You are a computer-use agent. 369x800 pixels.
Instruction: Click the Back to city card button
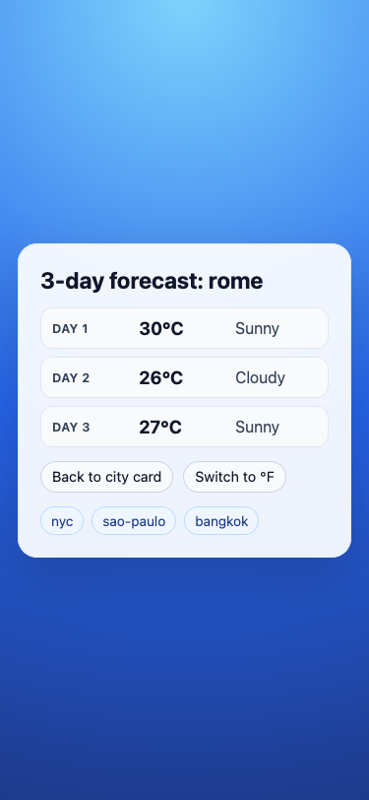point(106,477)
